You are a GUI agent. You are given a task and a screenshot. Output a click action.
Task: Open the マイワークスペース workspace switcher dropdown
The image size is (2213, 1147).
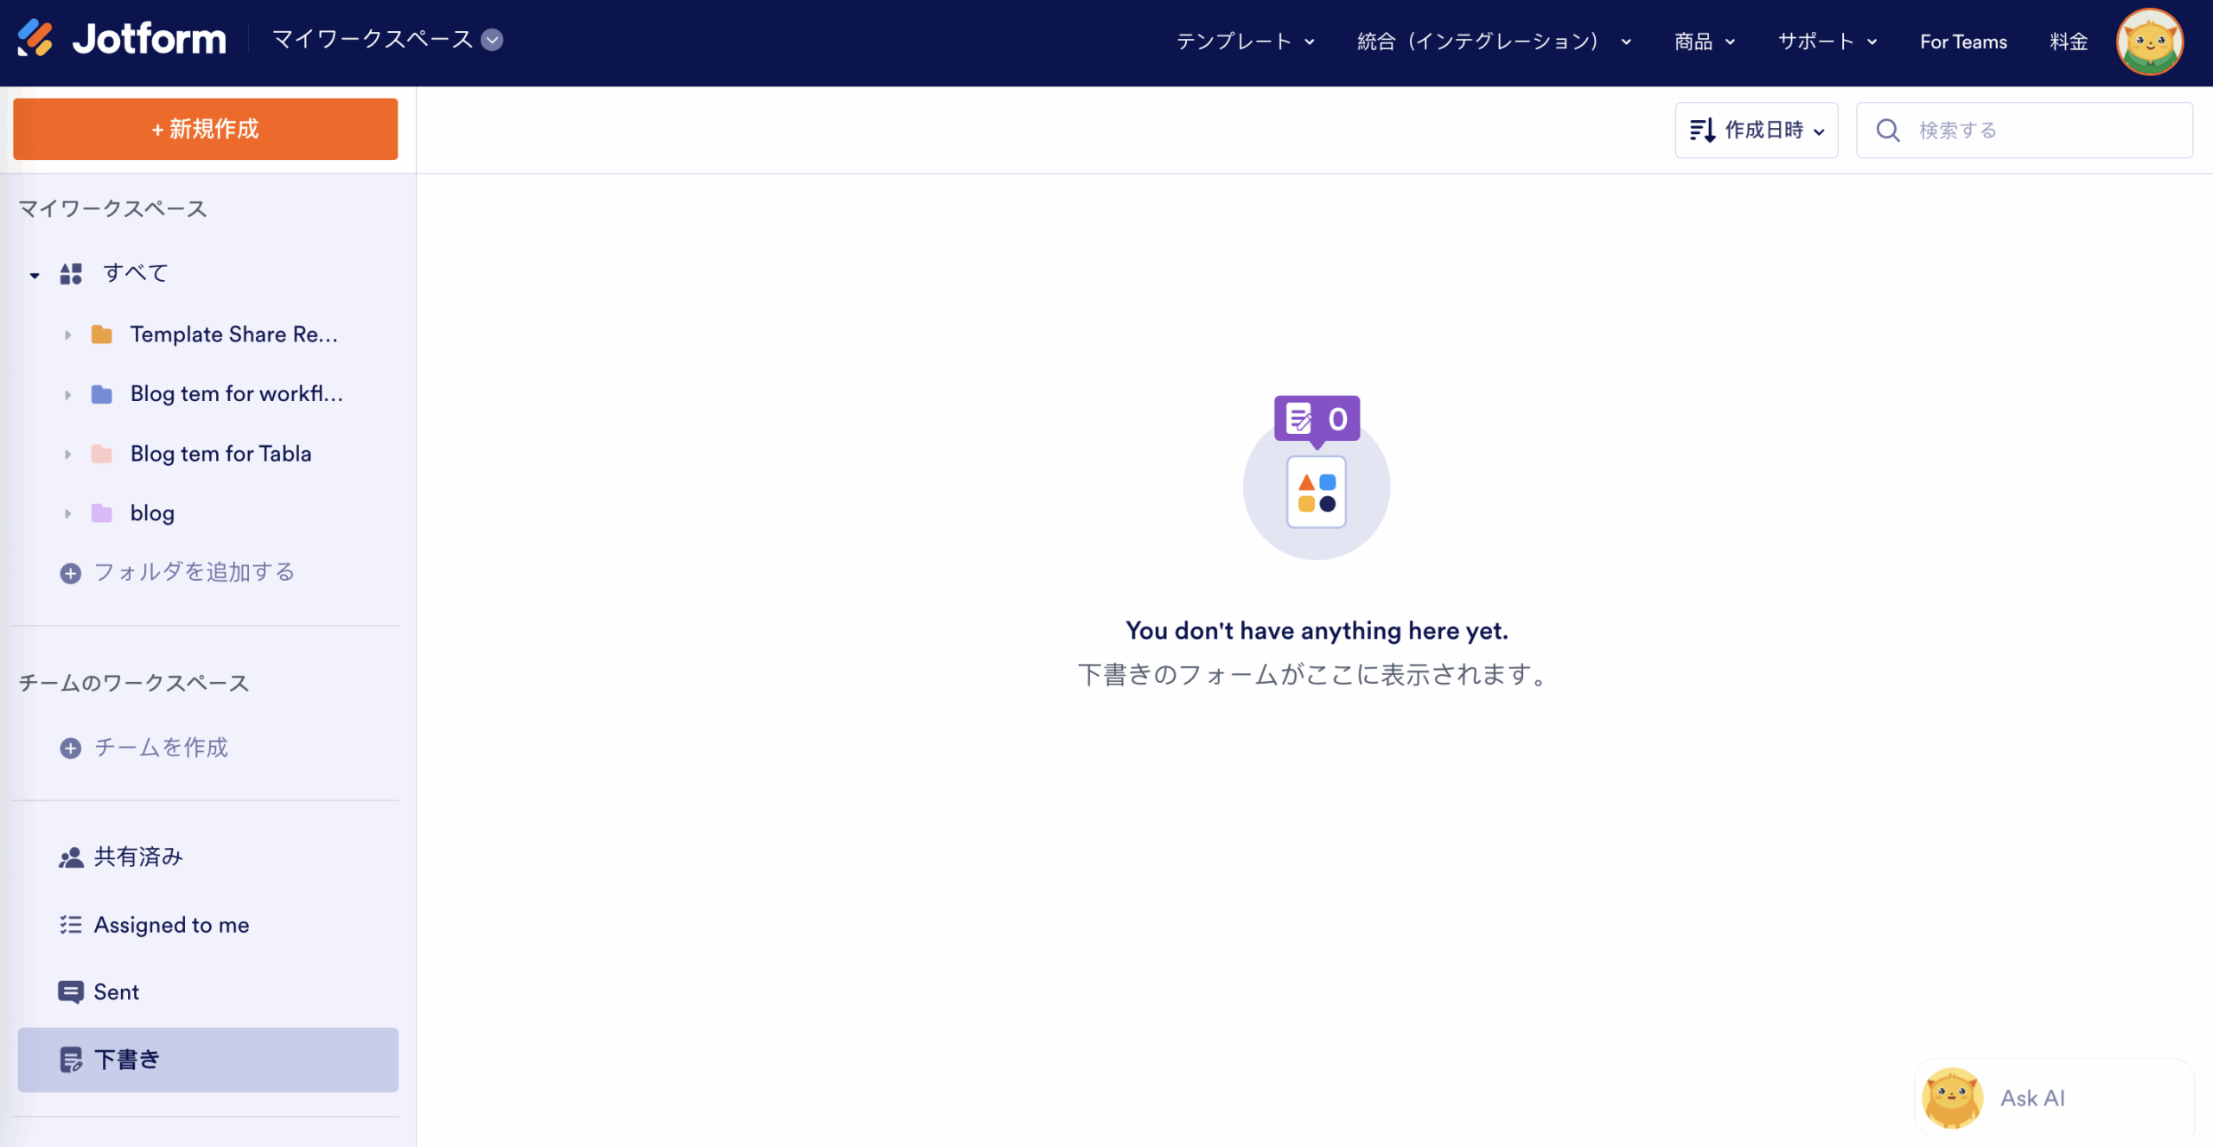492,40
